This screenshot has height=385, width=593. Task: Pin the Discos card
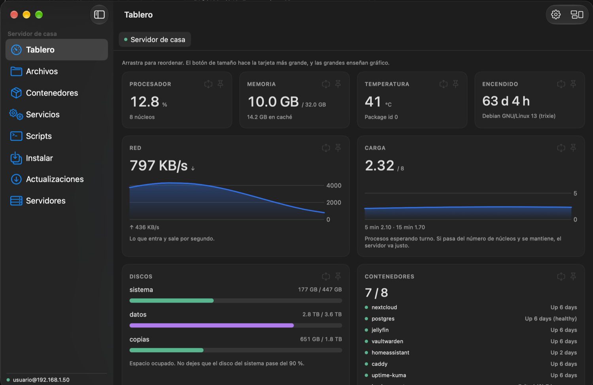[338, 276]
